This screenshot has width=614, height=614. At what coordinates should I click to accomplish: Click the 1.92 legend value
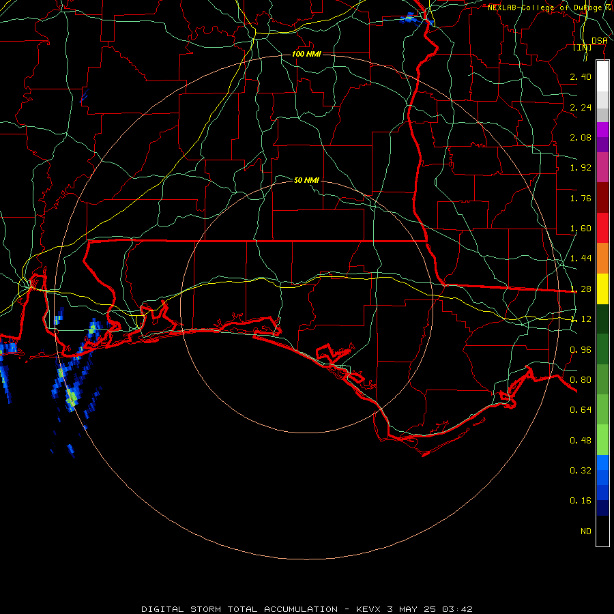tap(581, 168)
